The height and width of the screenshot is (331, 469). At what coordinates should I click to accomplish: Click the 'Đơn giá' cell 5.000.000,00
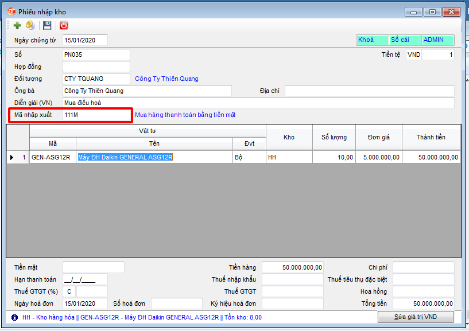tap(379, 157)
